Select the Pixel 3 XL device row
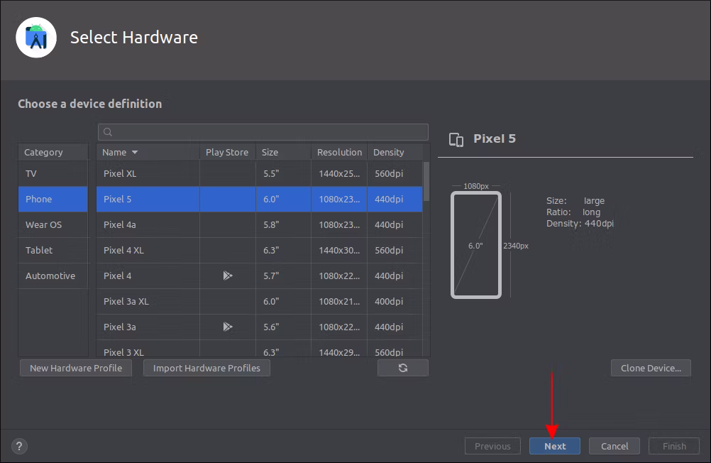Viewport: 711px width, 463px height. [x=260, y=349]
